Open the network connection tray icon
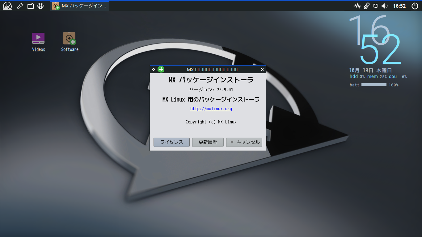This screenshot has height=237, width=422. [376, 6]
